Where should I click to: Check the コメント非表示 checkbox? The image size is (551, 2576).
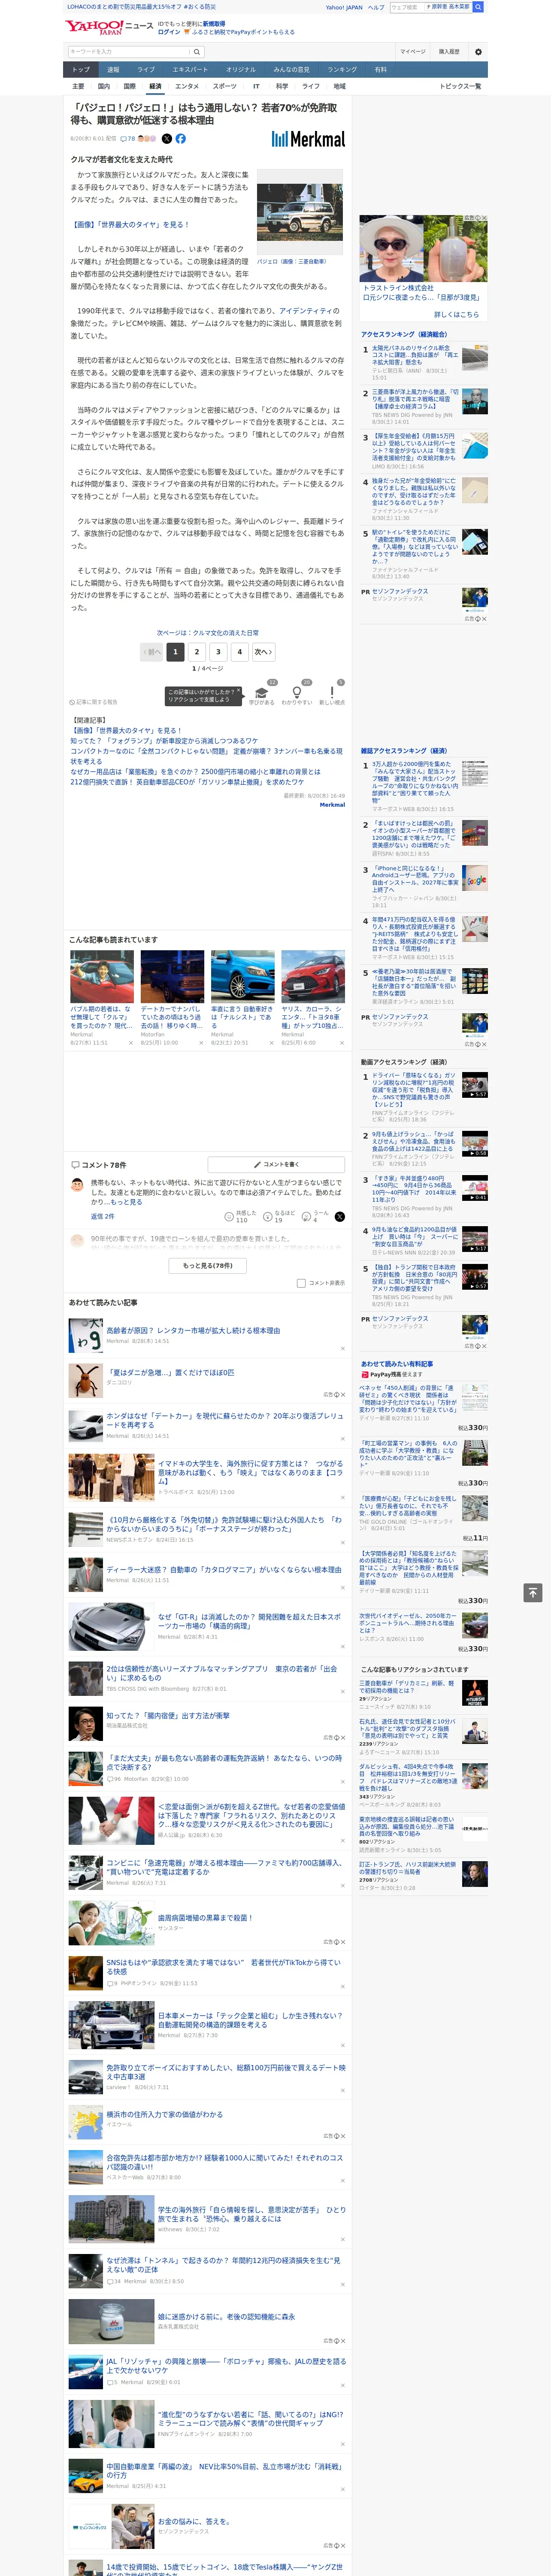301,1283
